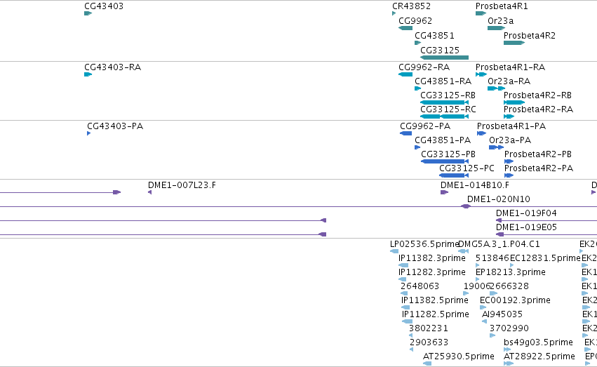Select the DME1-019F04 BAC label
597x367 pixels.
click(526, 213)
